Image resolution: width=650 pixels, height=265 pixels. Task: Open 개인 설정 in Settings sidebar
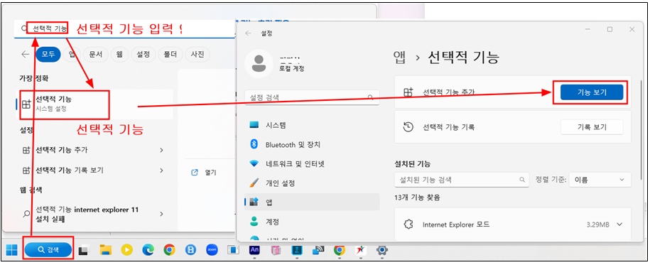[x=312, y=183]
